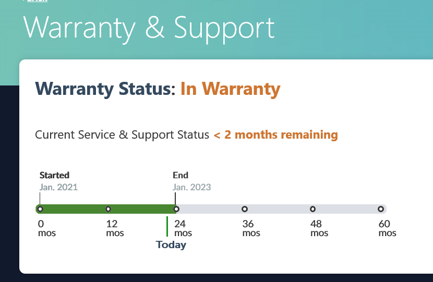Click the End label above the timeline

181,175
